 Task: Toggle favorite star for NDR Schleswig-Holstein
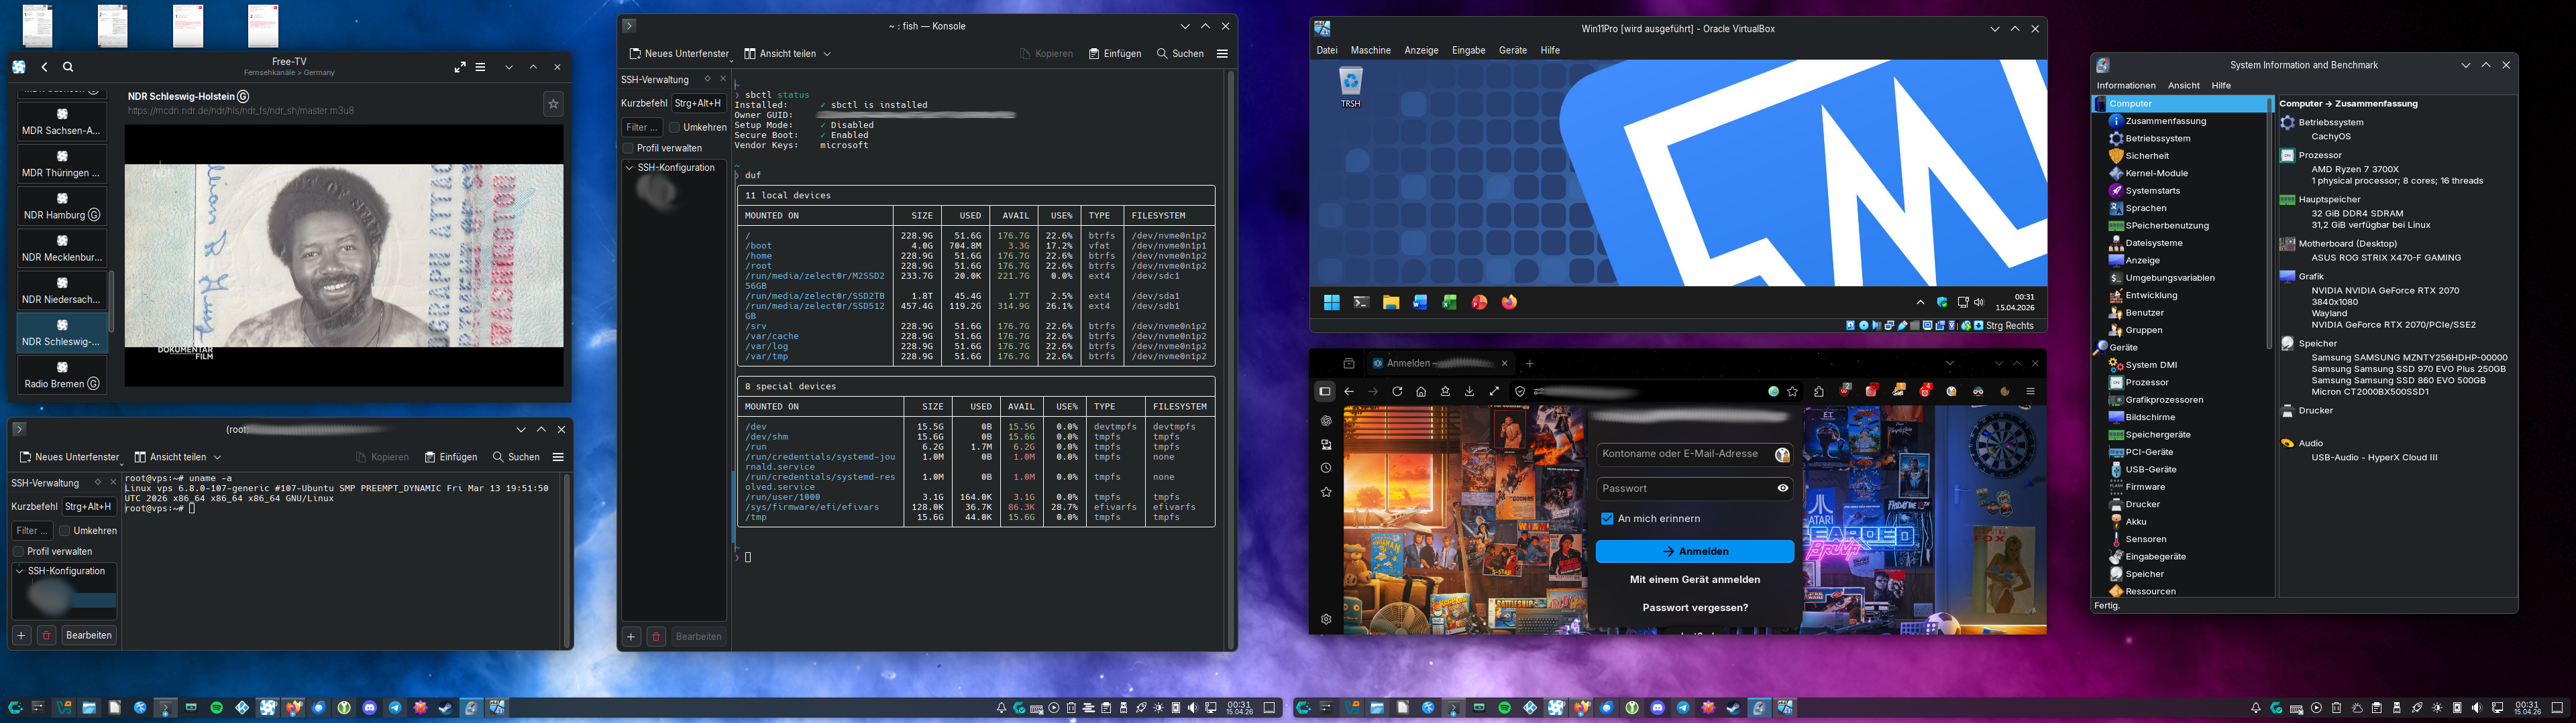tap(553, 103)
